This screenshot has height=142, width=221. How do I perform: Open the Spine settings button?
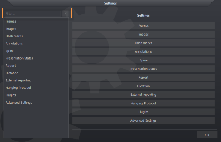[143, 60]
